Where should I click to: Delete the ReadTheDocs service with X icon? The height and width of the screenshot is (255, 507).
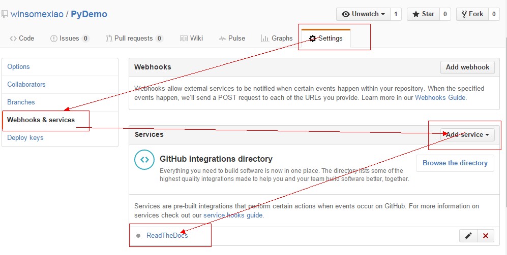tap(485, 236)
